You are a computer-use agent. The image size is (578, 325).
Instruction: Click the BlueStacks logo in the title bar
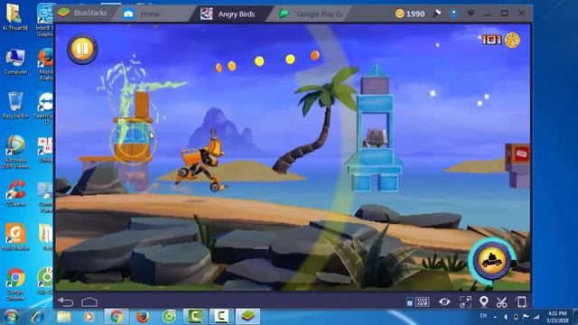coord(64,13)
